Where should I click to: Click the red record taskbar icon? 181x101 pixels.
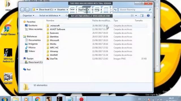[81, 99]
